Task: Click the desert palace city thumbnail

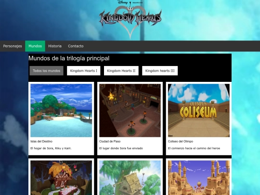Action: click(199, 178)
